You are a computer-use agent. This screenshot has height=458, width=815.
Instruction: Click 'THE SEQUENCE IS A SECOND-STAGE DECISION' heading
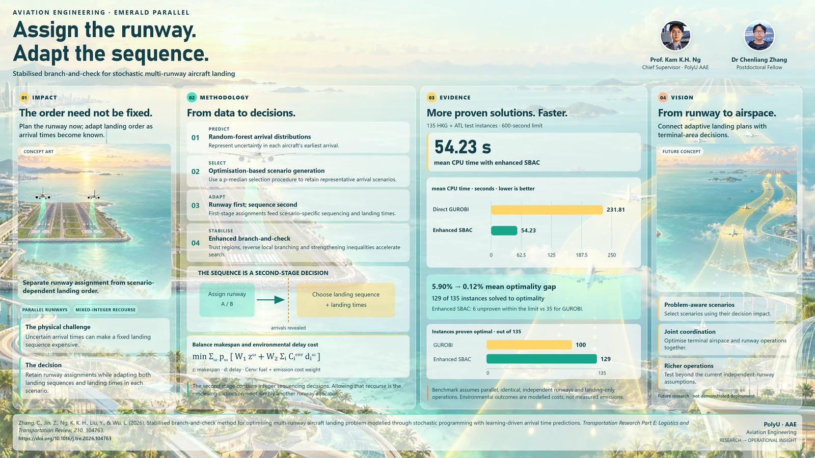(263, 273)
